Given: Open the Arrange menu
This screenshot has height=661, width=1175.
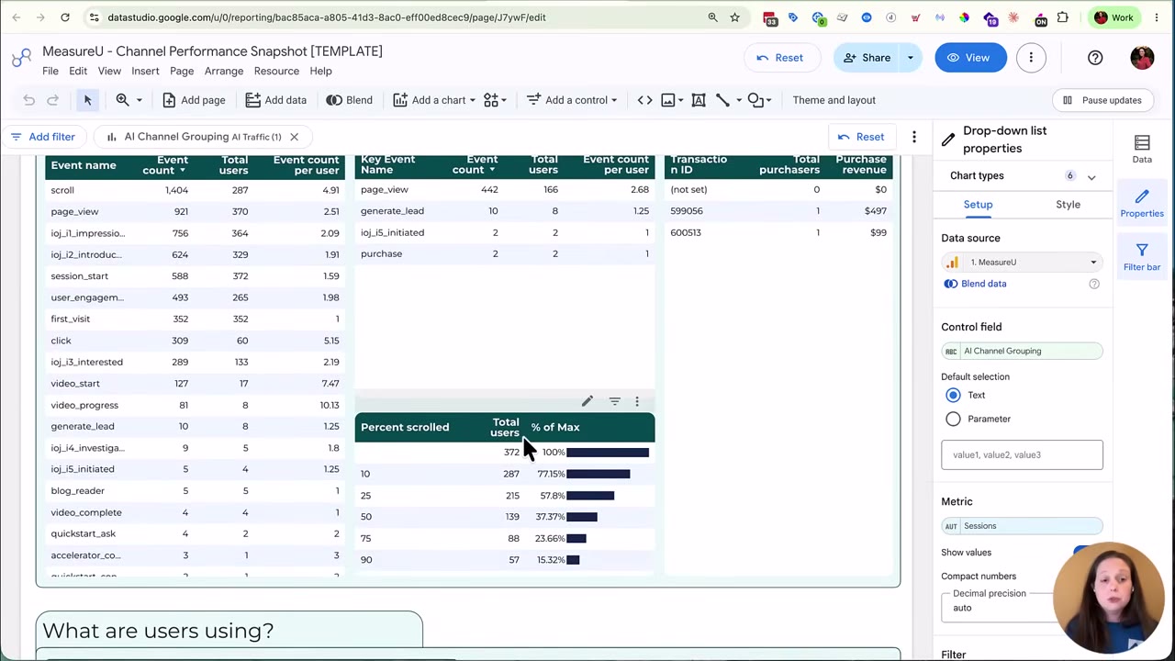Looking at the screenshot, I should coord(224,71).
